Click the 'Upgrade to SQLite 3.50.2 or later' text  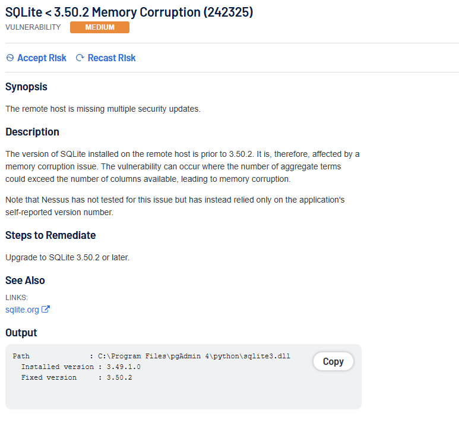click(x=67, y=258)
